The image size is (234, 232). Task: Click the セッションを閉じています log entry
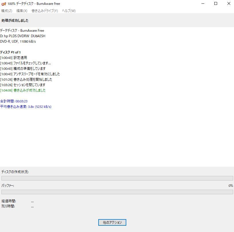(x=23, y=85)
